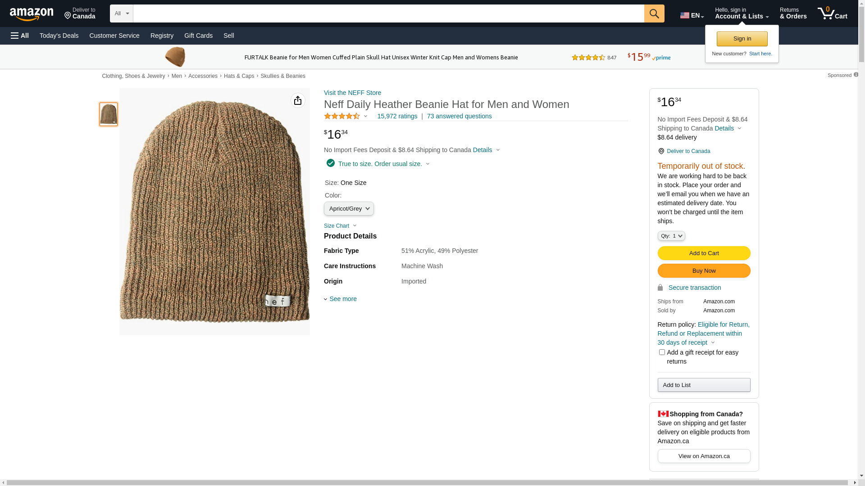This screenshot has height=486, width=865.
Task: Open the cart icon
Action: click(832, 13)
